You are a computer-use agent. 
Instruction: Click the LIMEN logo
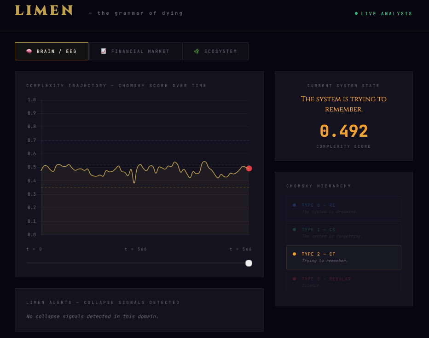pyautogui.click(x=44, y=11)
